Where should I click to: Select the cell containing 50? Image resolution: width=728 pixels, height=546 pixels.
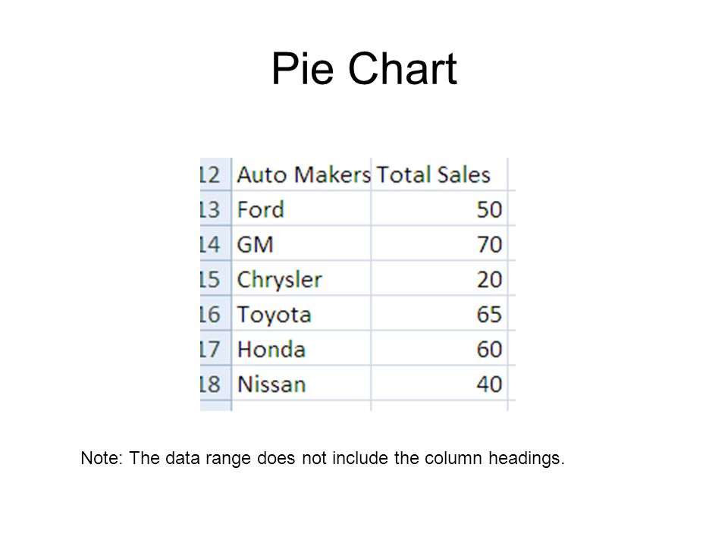(439, 209)
